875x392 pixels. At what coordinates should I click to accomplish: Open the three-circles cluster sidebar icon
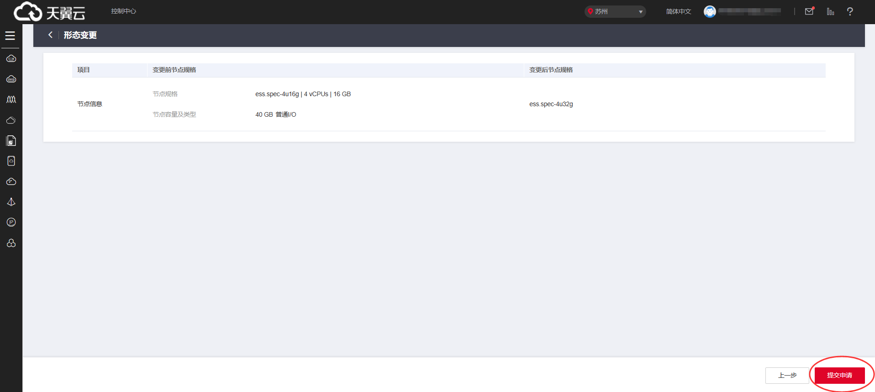(x=11, y=243)
